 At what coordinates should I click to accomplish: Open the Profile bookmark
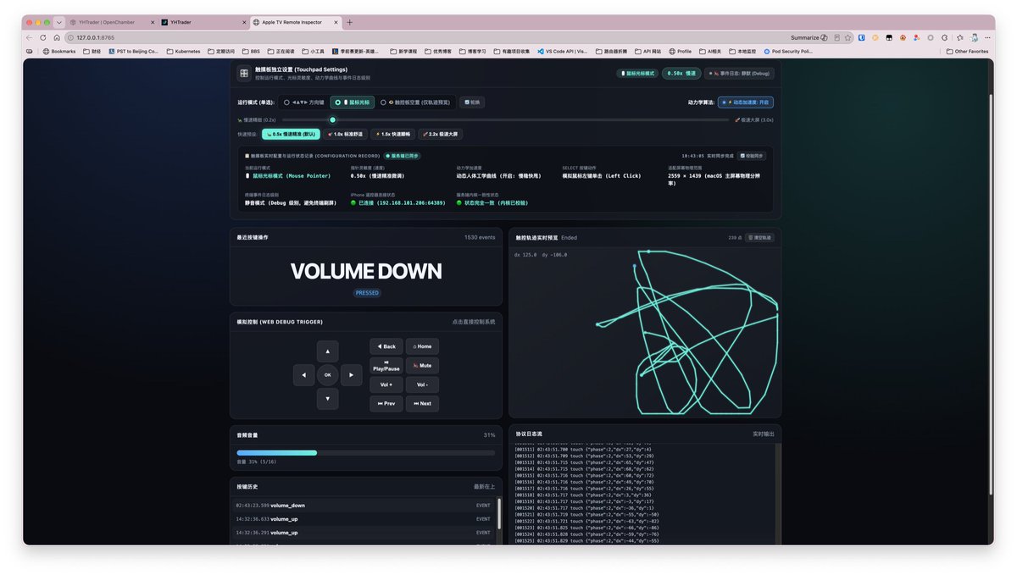pyautogui.click(x=680, y=51)
